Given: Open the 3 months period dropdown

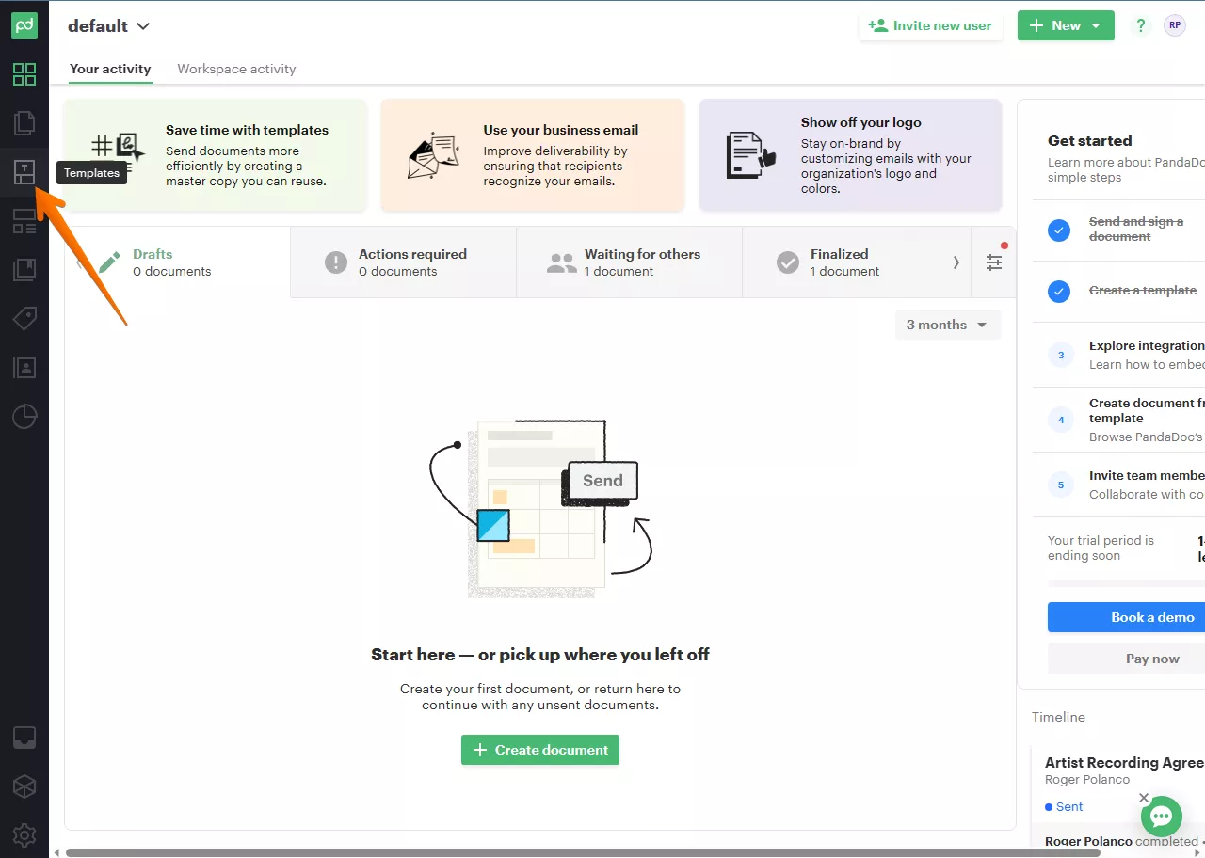Looking at the screenshot, I should click(947, 325).
